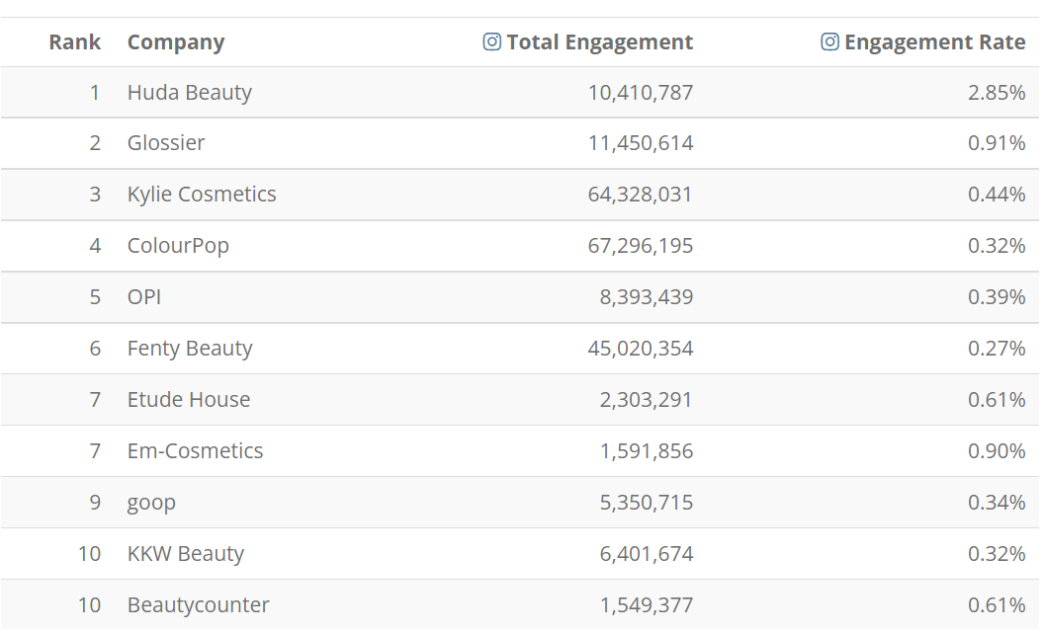Open the goop company row
This screenshot has width=1044, height=635.
151,503
